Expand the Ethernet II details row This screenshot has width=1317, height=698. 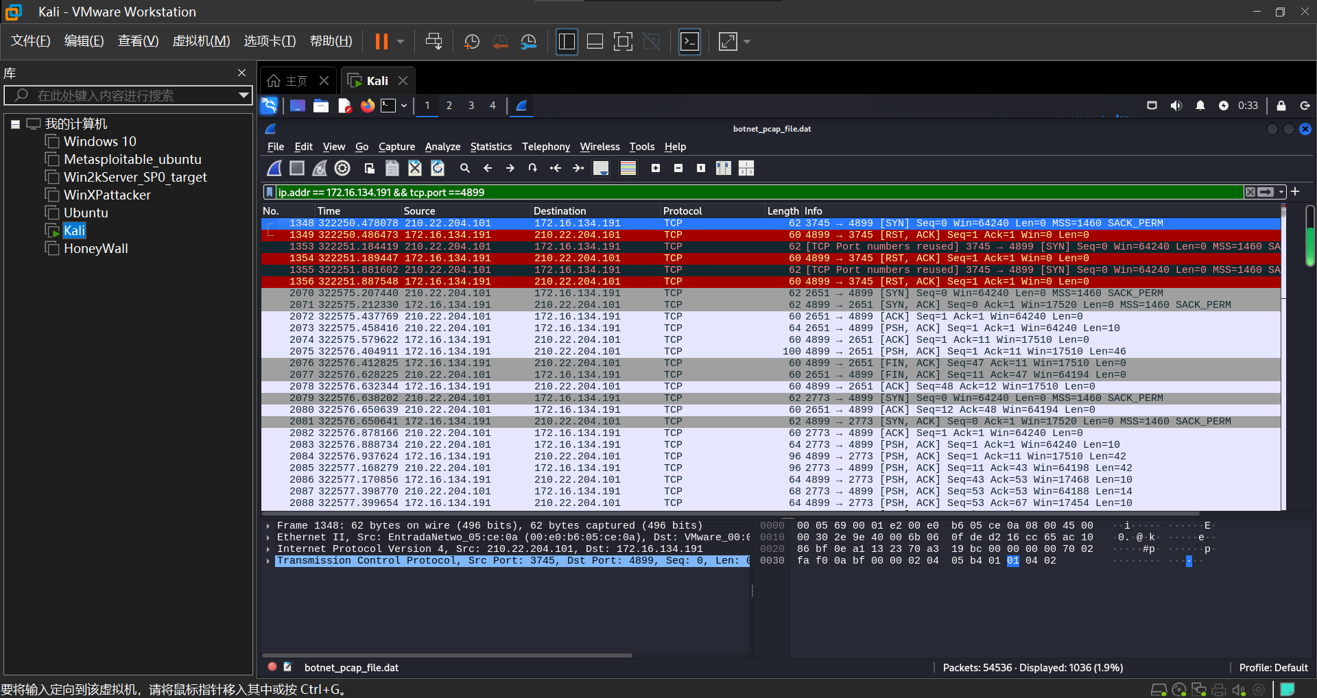click(x=268, y=538)
